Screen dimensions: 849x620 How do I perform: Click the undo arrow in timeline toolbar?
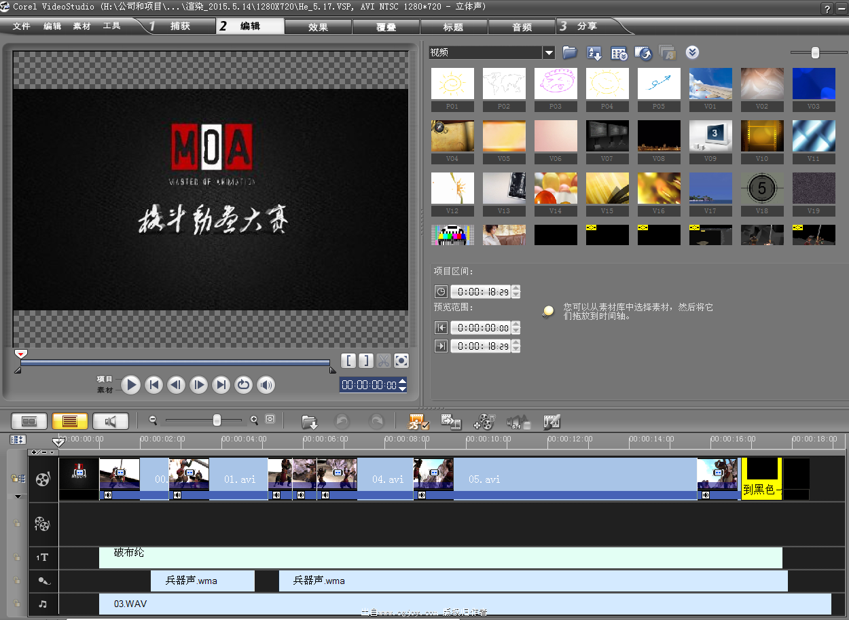342,422
